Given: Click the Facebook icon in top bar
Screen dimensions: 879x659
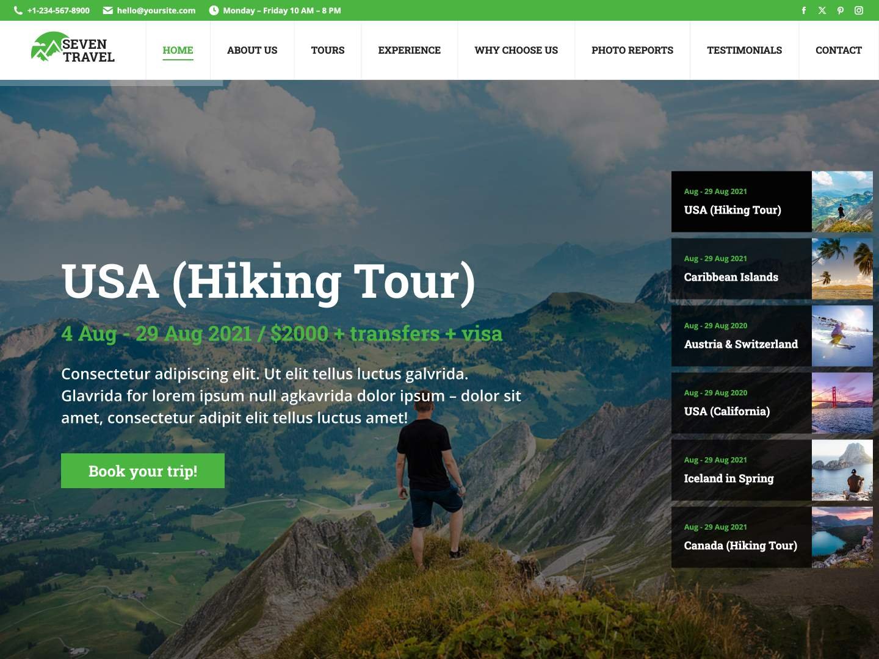Looking at the screenshot, I should point(803,10).
